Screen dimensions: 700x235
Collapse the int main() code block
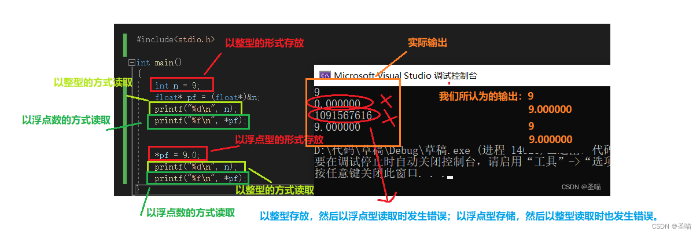pos(131,63)
